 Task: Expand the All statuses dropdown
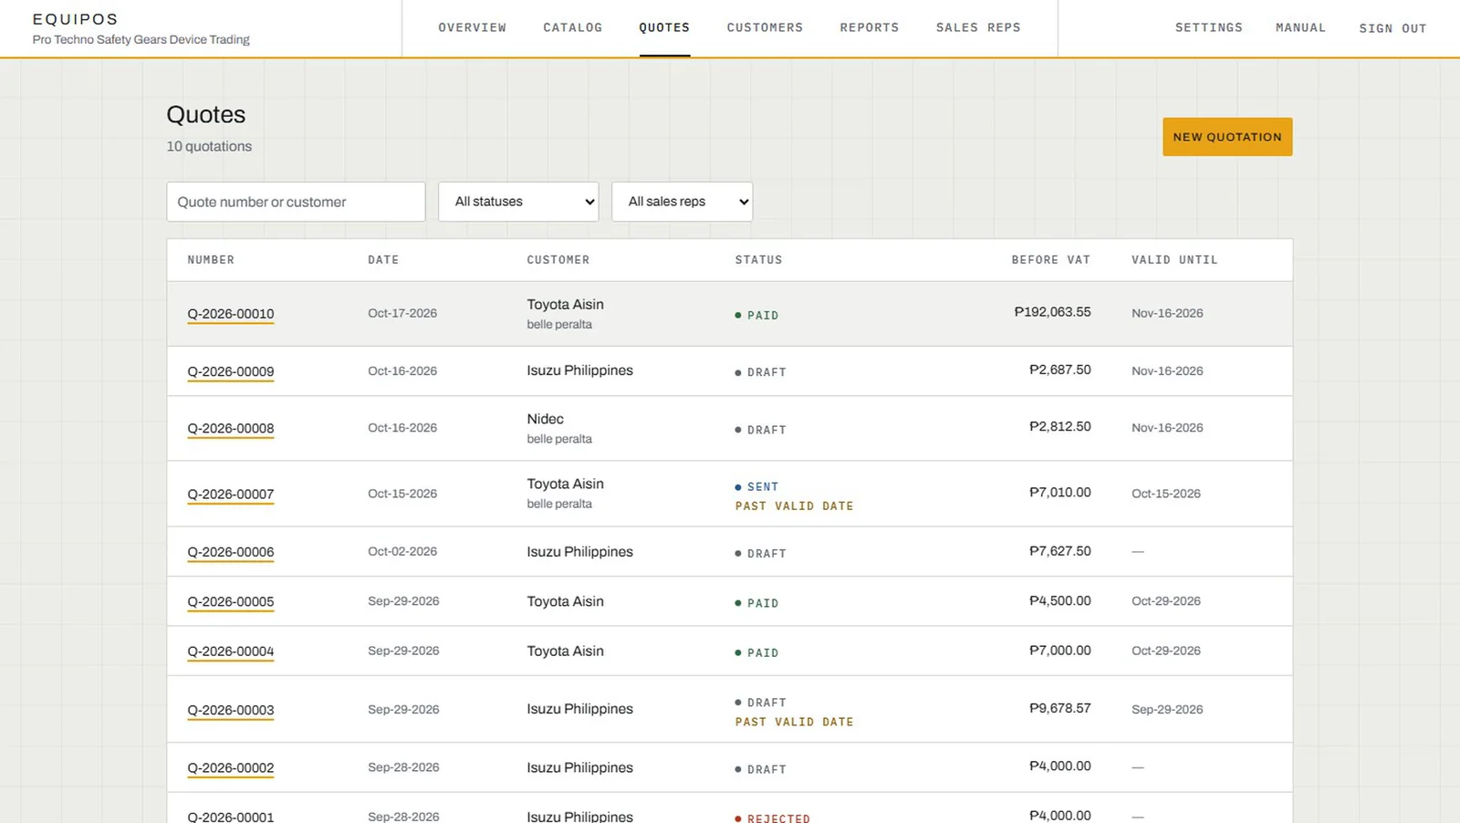coord(518,202)
